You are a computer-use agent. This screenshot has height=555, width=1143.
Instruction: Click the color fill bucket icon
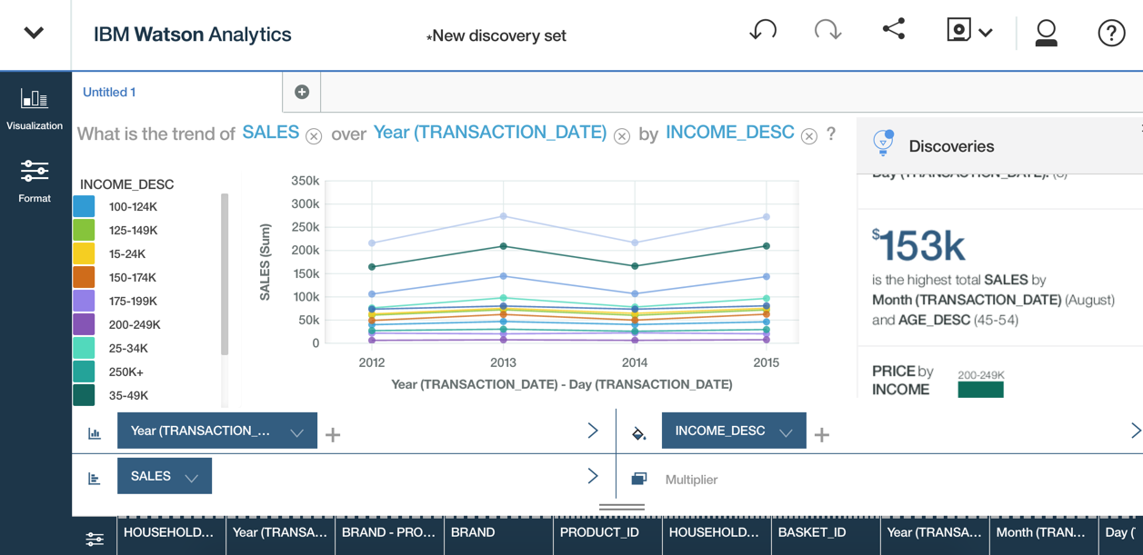point(639,433)
